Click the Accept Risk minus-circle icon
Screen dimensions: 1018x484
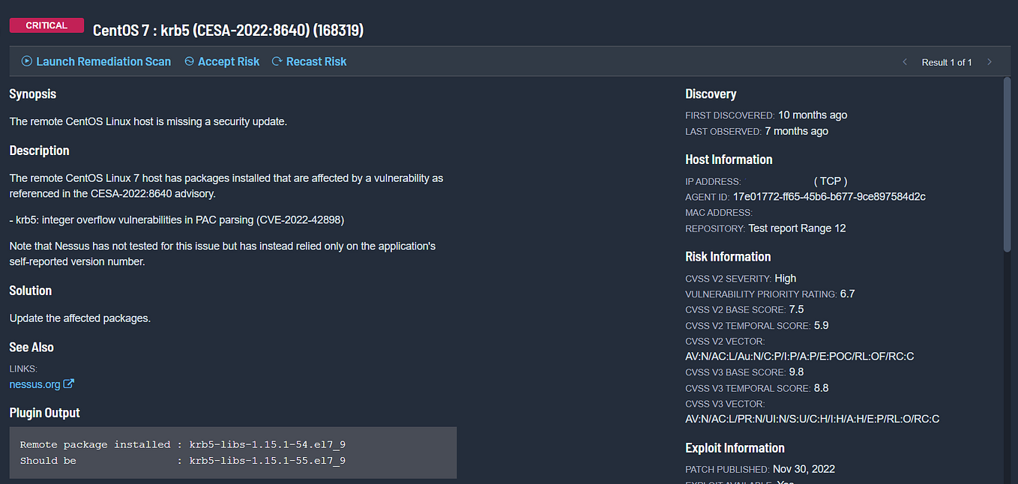pos(188,61)
